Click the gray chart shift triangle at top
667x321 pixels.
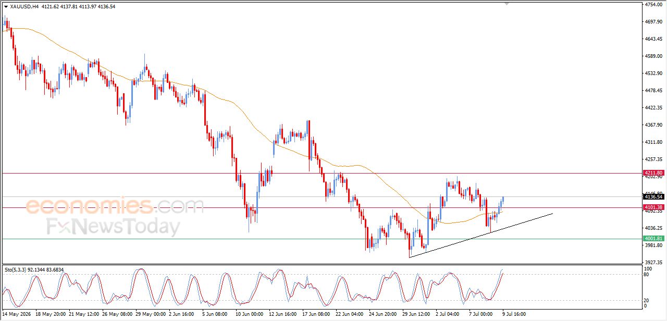pyautogui.click(x=507, y=4)
